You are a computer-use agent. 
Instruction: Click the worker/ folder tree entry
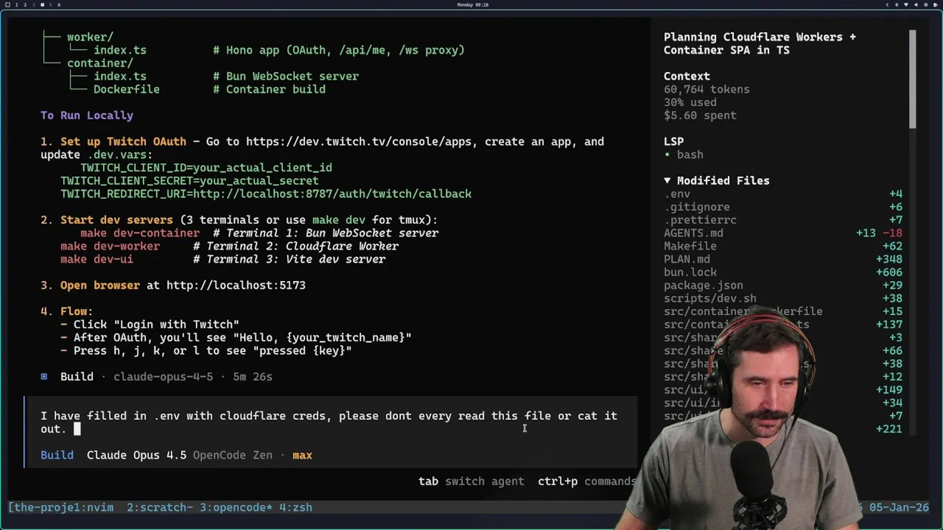[90, 37]
